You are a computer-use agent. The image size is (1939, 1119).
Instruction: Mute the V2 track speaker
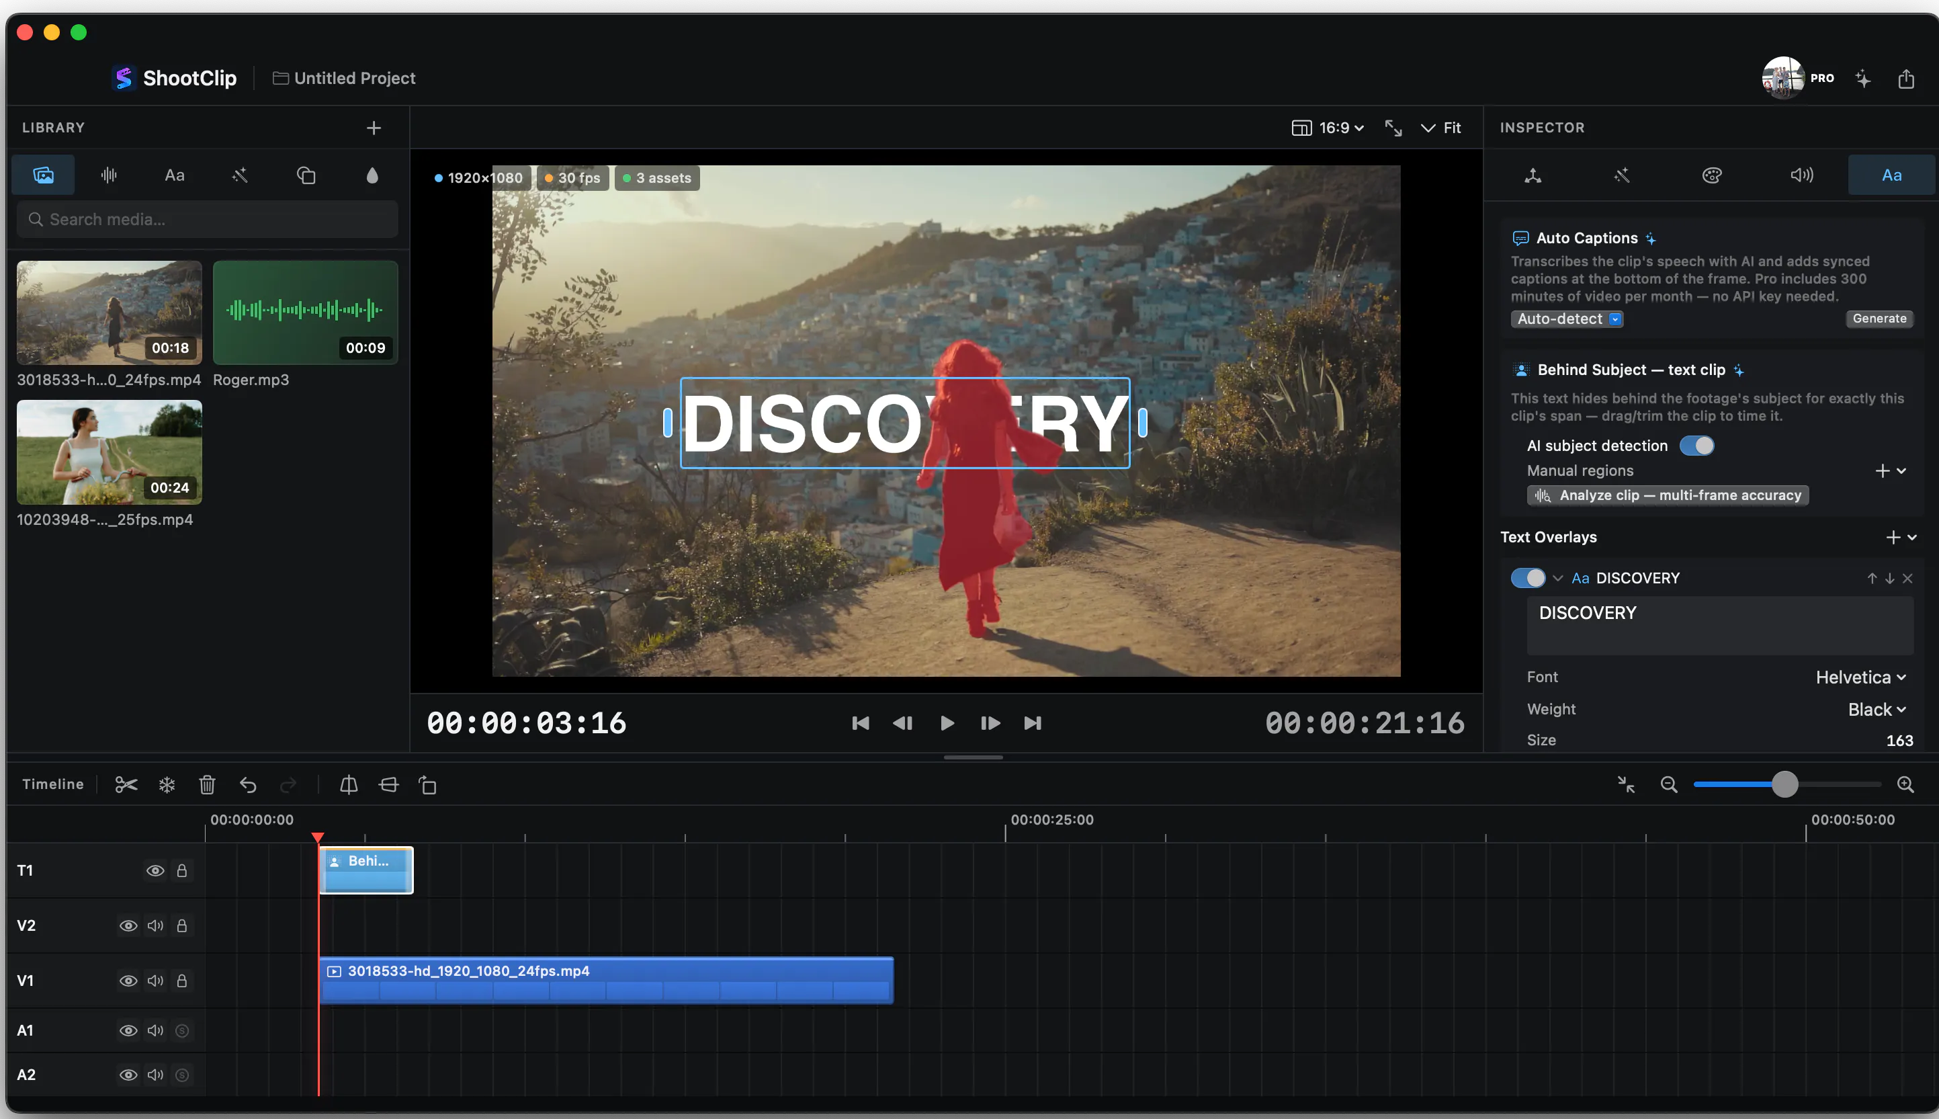coord(155,925)
